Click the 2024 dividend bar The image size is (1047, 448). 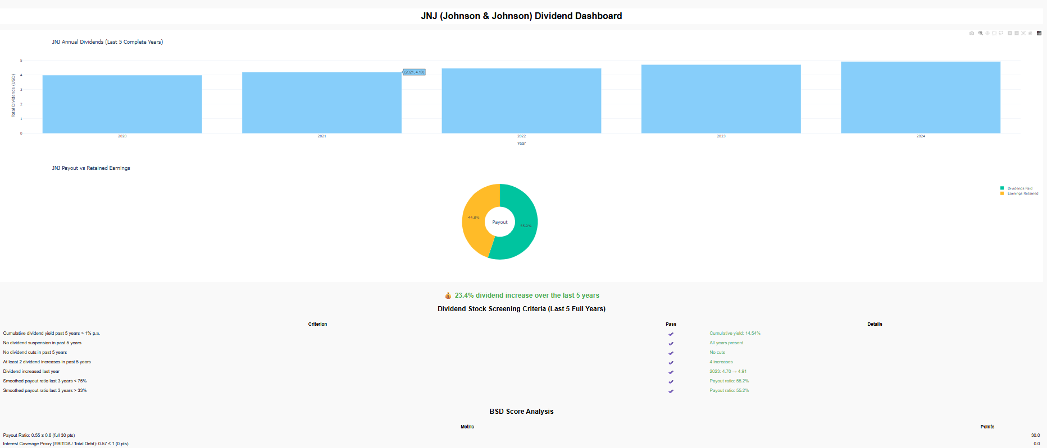(921, 98)
